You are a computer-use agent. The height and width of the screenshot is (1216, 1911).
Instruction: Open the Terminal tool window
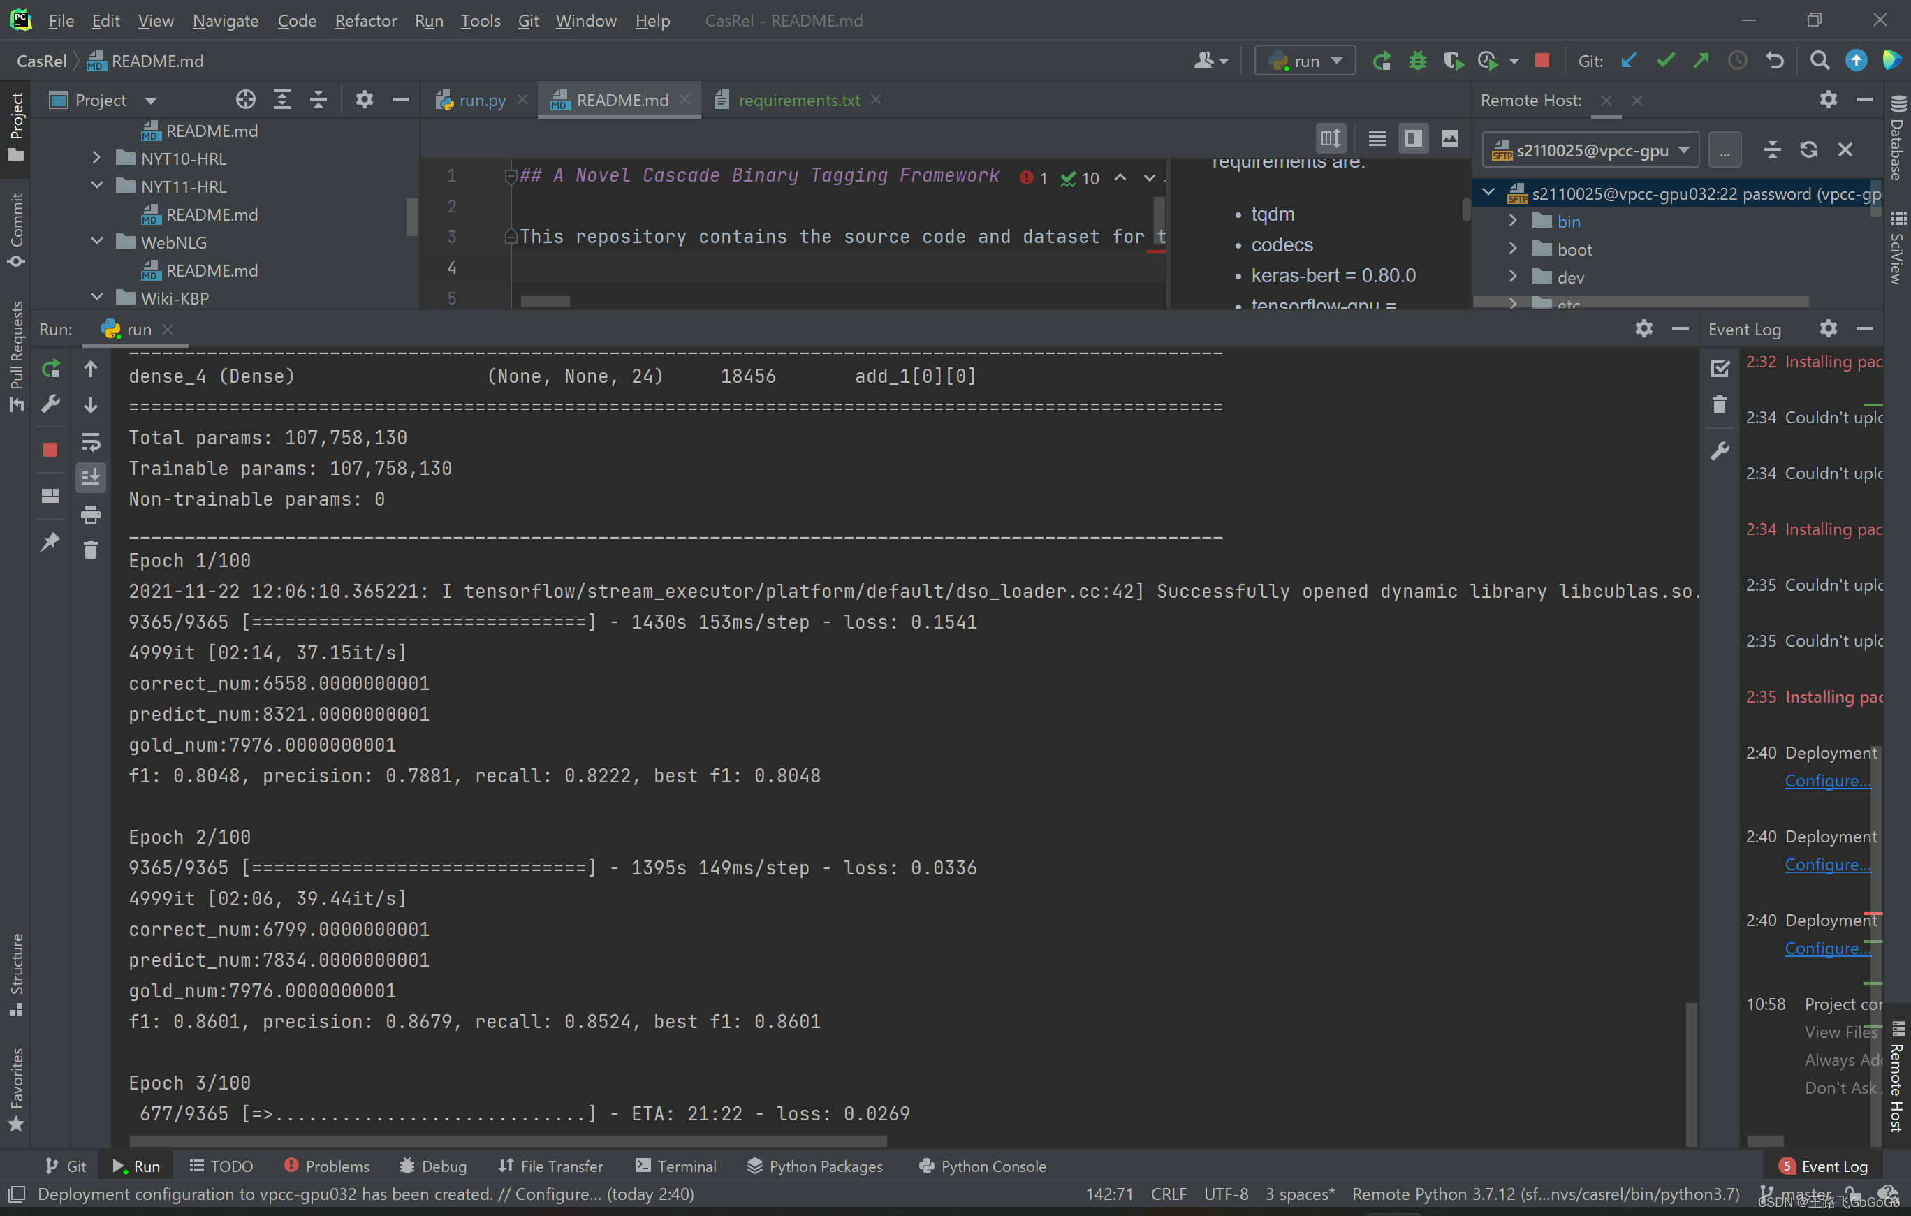tap(676, 1166)
